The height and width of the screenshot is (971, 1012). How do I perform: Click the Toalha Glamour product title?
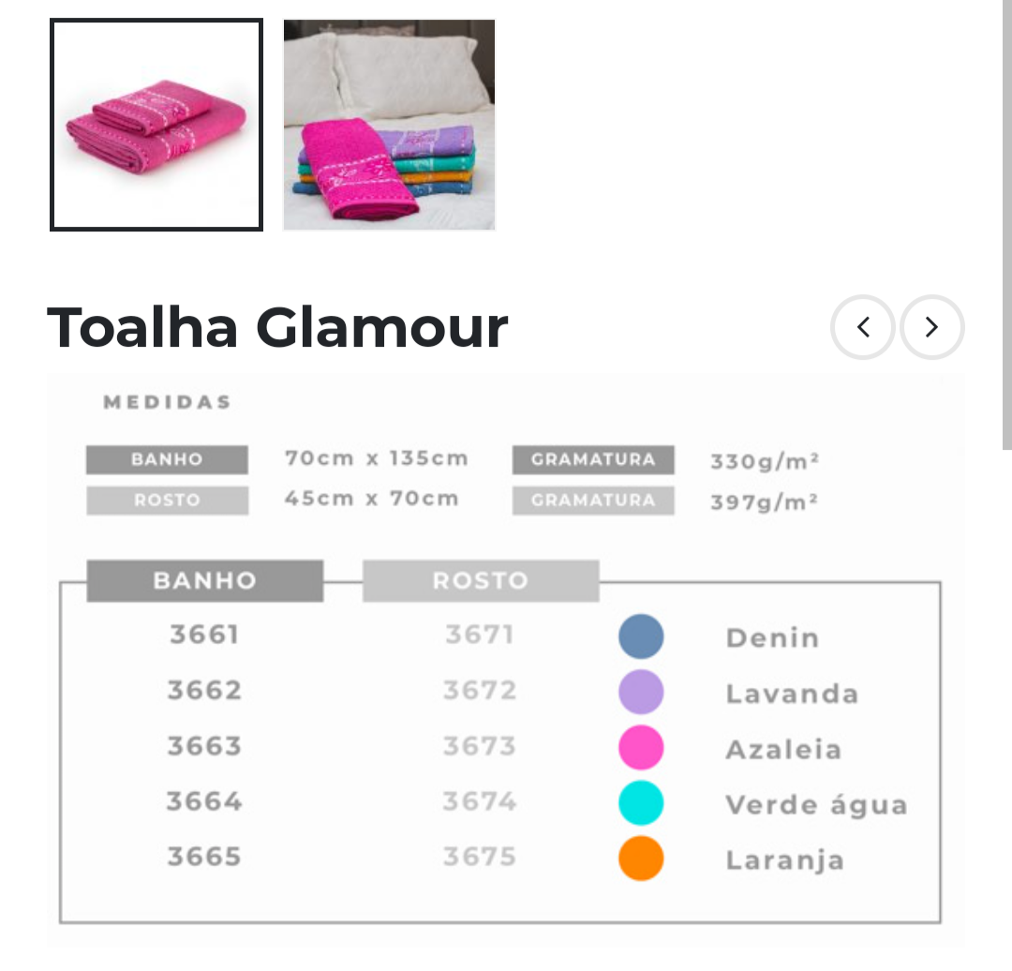click(277, 327)
